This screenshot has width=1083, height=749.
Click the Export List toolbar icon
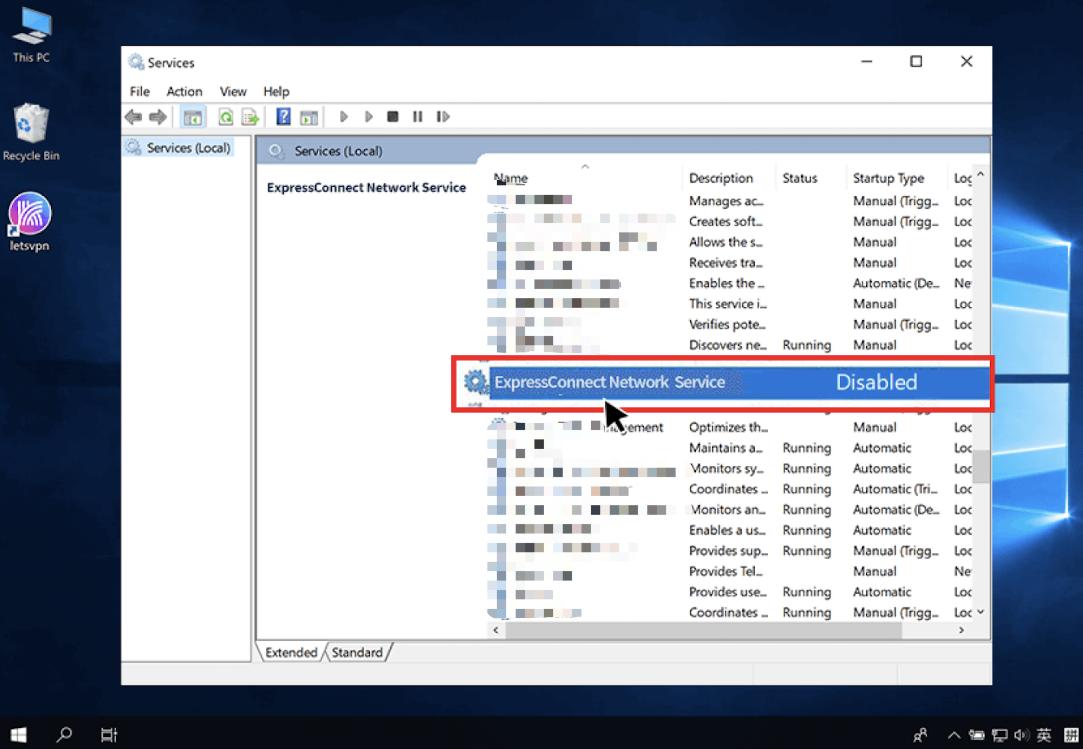[x=250, y=117]
